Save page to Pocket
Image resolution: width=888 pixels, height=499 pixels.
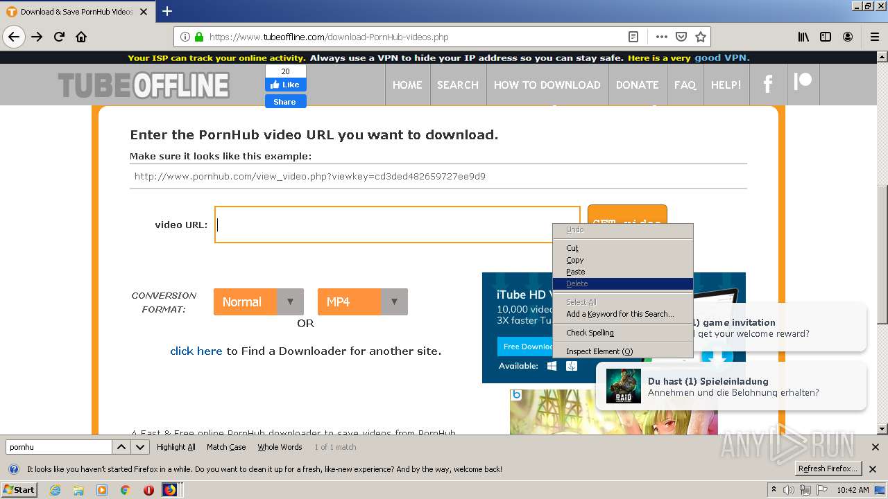pos(681,37)
